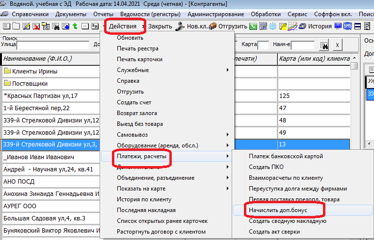Click the green phone call icon
The image size is (374, 240).
tap(253, 26)
